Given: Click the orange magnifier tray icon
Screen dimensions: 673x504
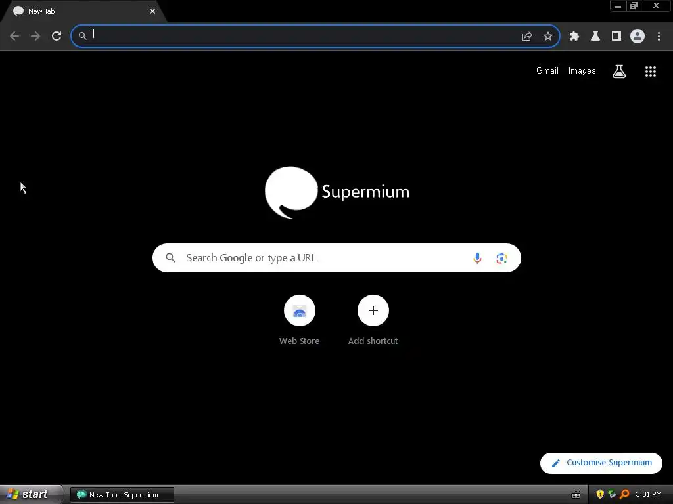Looking at the screenshot, I should coord(624,495).
